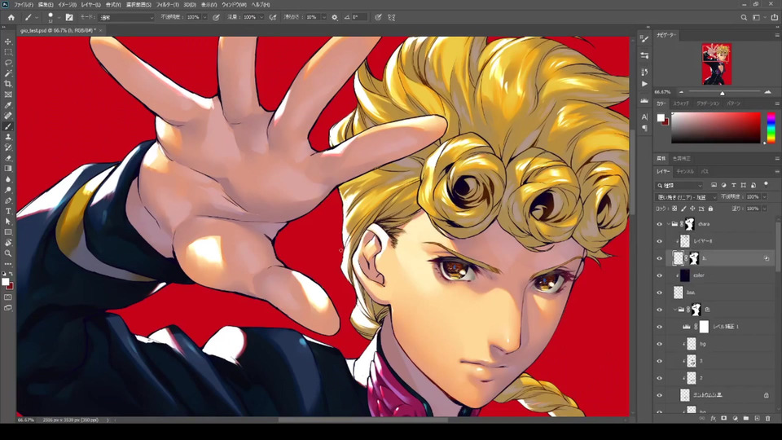Select the Rectangle shape tool
Screen dimensions: 782x440
click(x=8, y=232)
